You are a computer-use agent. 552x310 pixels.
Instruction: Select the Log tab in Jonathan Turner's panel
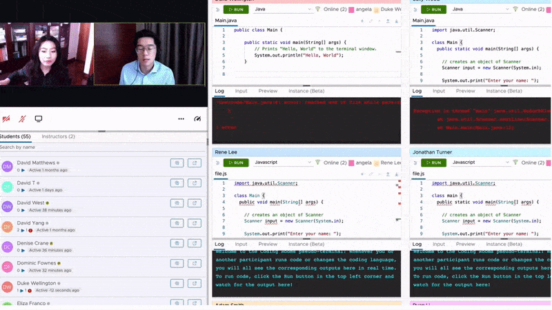click(417, 244)
